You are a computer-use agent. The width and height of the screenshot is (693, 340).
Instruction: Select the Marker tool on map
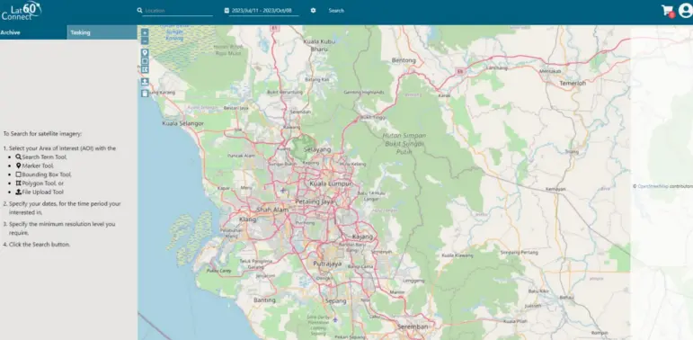click(145, 53)
